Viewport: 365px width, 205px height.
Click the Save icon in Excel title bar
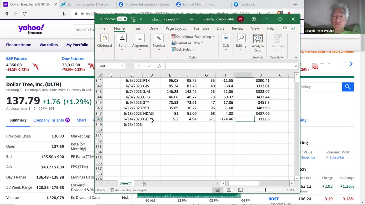133,19
